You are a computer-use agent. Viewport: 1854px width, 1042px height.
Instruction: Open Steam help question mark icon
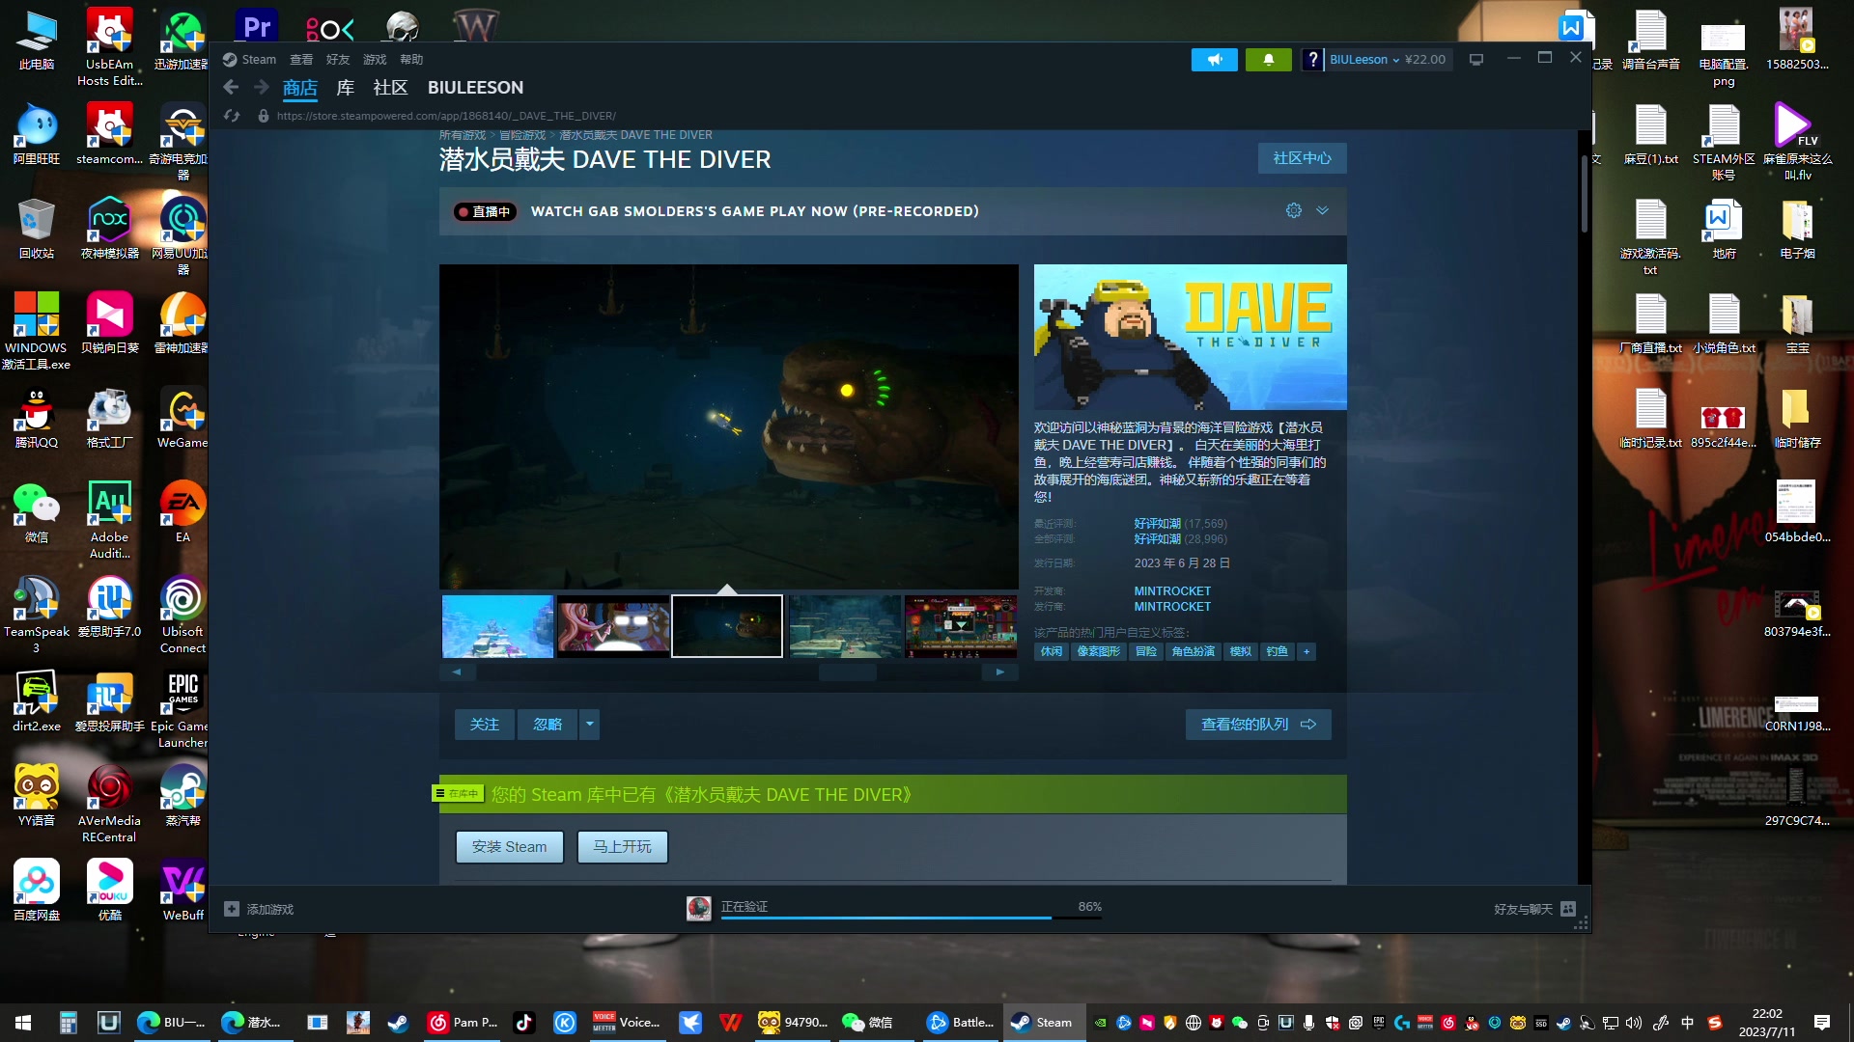point(1312,60)
